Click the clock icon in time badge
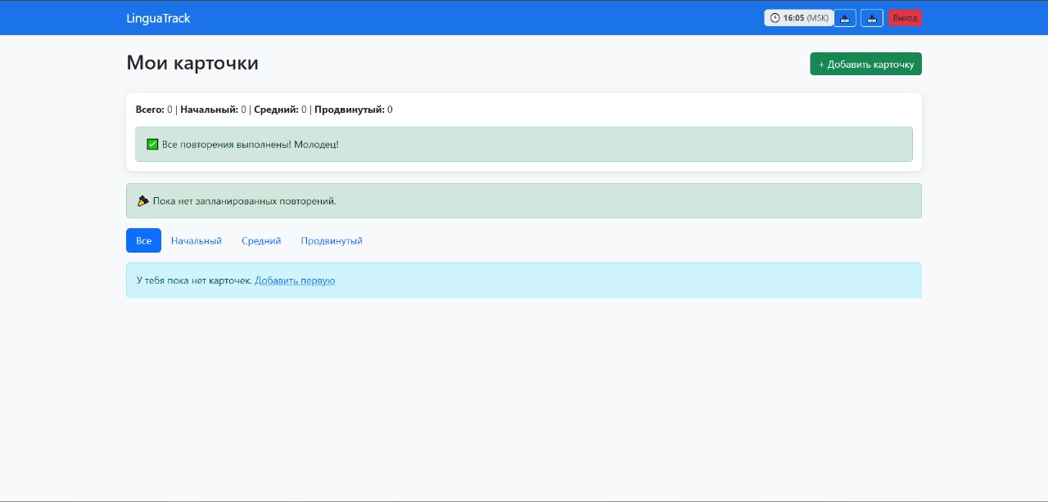Viewport: 1048px width, 502px height. point(775,18)
